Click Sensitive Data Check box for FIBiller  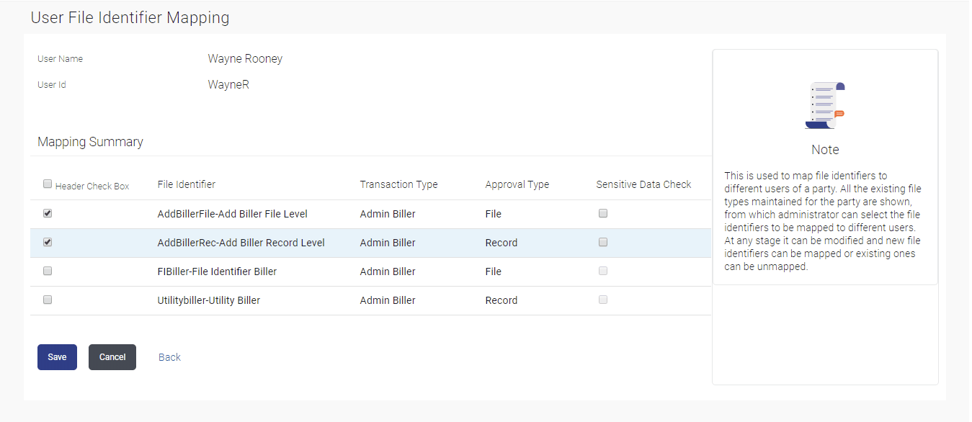pyautogui.click(x=603, y=271)
